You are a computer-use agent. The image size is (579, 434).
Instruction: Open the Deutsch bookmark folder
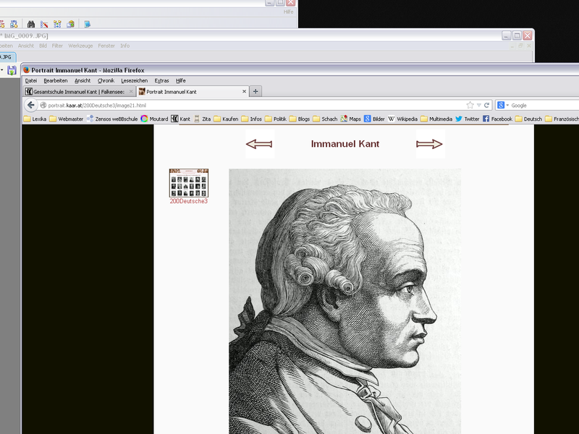pos(529,119)
